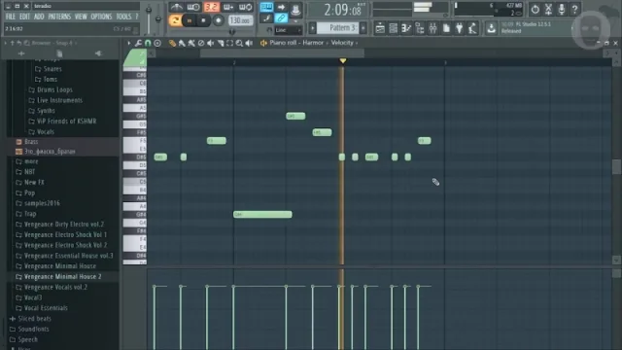The image size is (622, 350).
Task: Expand the Vengeance Minimal House 2 folder
Action: (x=62, y=276)
